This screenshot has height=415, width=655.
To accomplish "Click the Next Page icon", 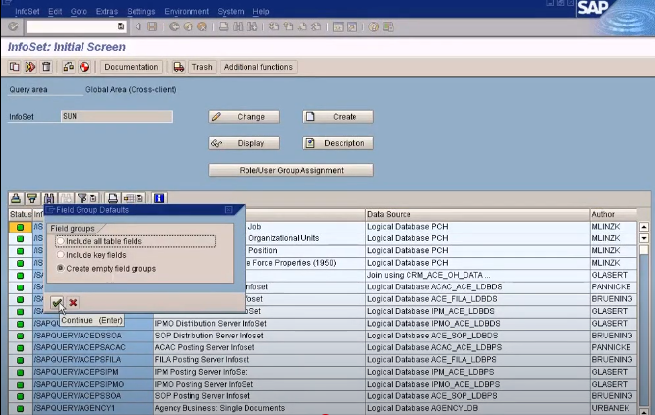I will click(302, 27).
